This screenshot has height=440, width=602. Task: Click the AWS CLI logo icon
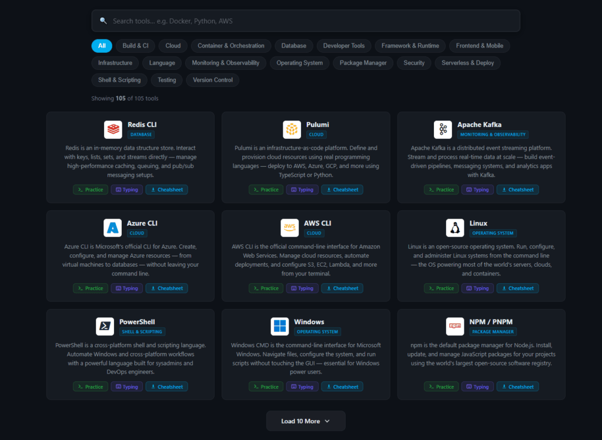289,228
